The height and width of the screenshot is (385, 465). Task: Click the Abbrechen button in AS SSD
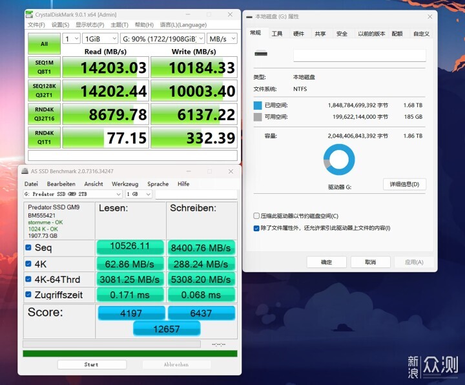pyautogui.click(x=176, y=364)
